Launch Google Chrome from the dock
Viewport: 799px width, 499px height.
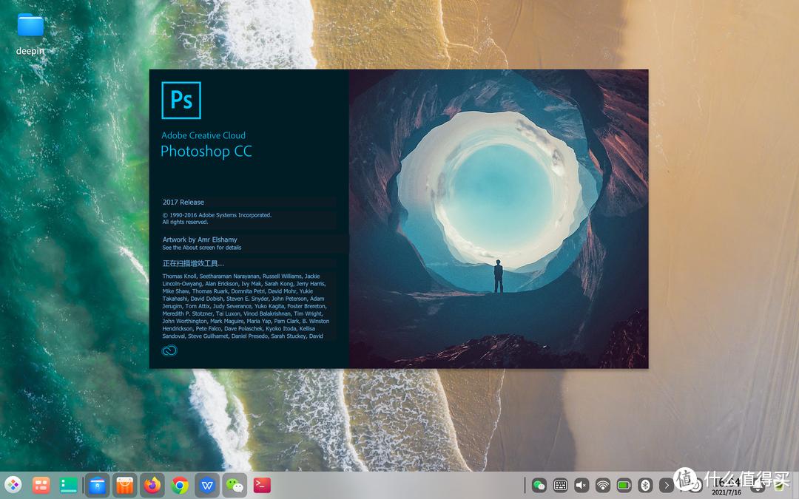click(179, 485)
